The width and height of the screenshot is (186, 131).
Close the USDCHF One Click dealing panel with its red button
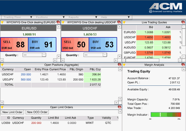coord(119,22)
